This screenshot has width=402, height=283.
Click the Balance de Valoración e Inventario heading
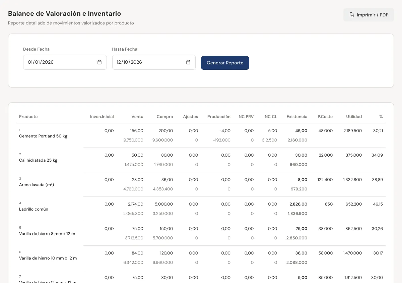(x=65, y=14)
